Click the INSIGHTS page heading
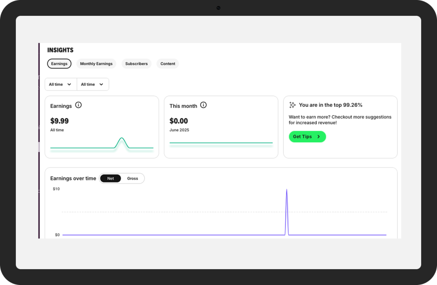 tap(60, 50)
